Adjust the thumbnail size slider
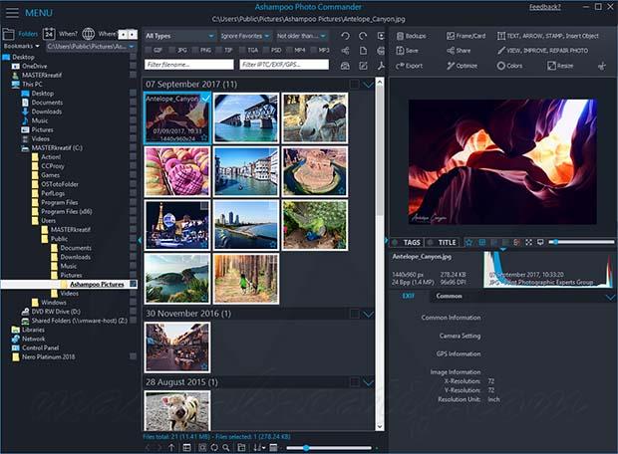 329,448
